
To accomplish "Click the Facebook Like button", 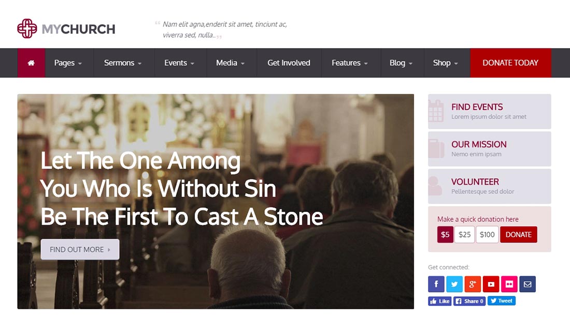I will pos(439,301).
